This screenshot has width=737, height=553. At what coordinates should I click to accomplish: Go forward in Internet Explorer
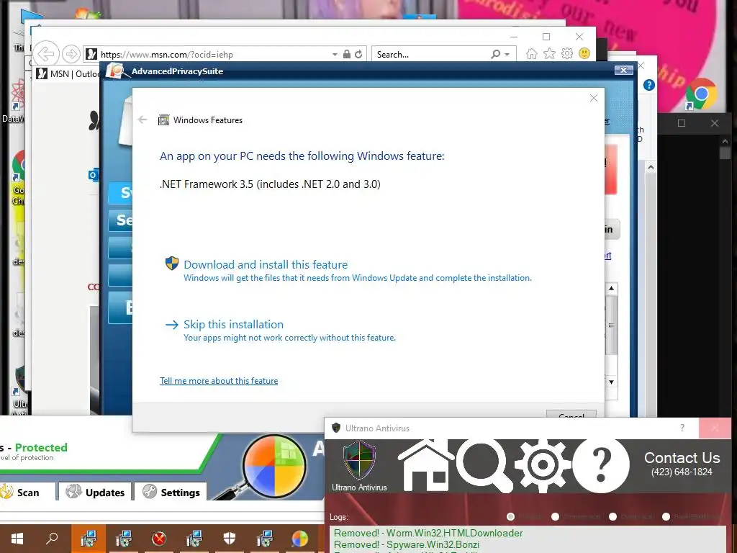(71, 54)
